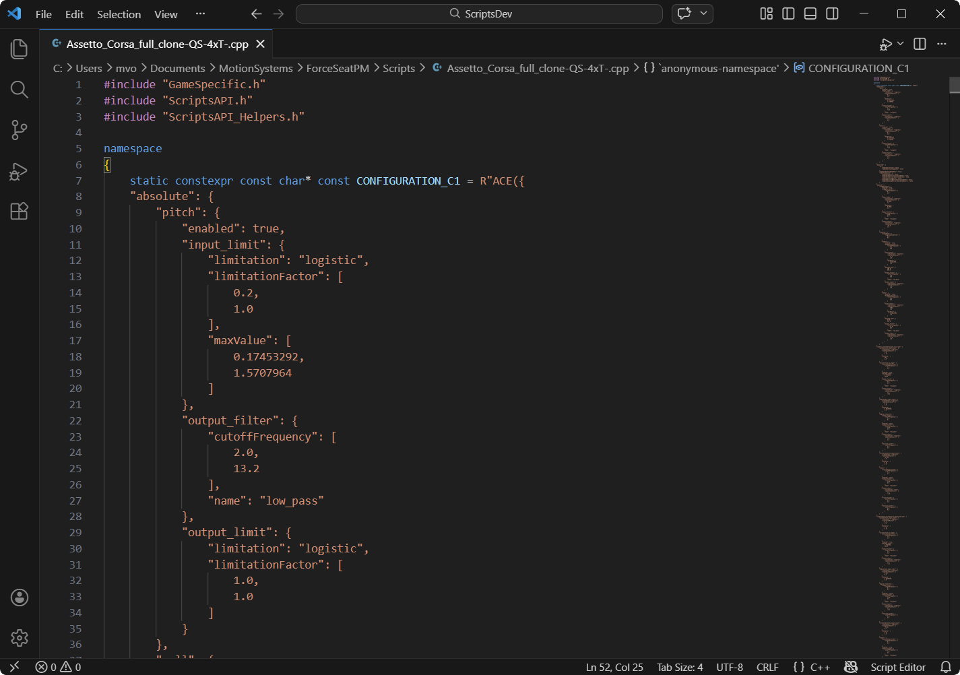This screenshot has width=960, height=675.
Task: Open the Copilot chat dropdown arrow
Action: pos(704,13)
